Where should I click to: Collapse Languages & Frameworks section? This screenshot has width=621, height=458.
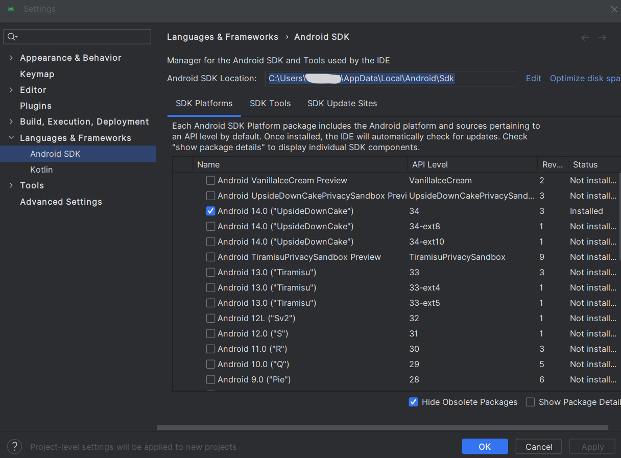[x=11, y=138]
